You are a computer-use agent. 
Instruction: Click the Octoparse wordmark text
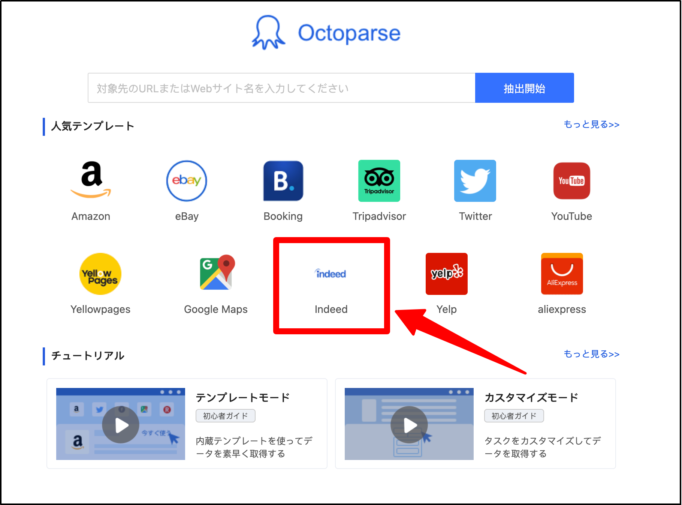point(349,33)
